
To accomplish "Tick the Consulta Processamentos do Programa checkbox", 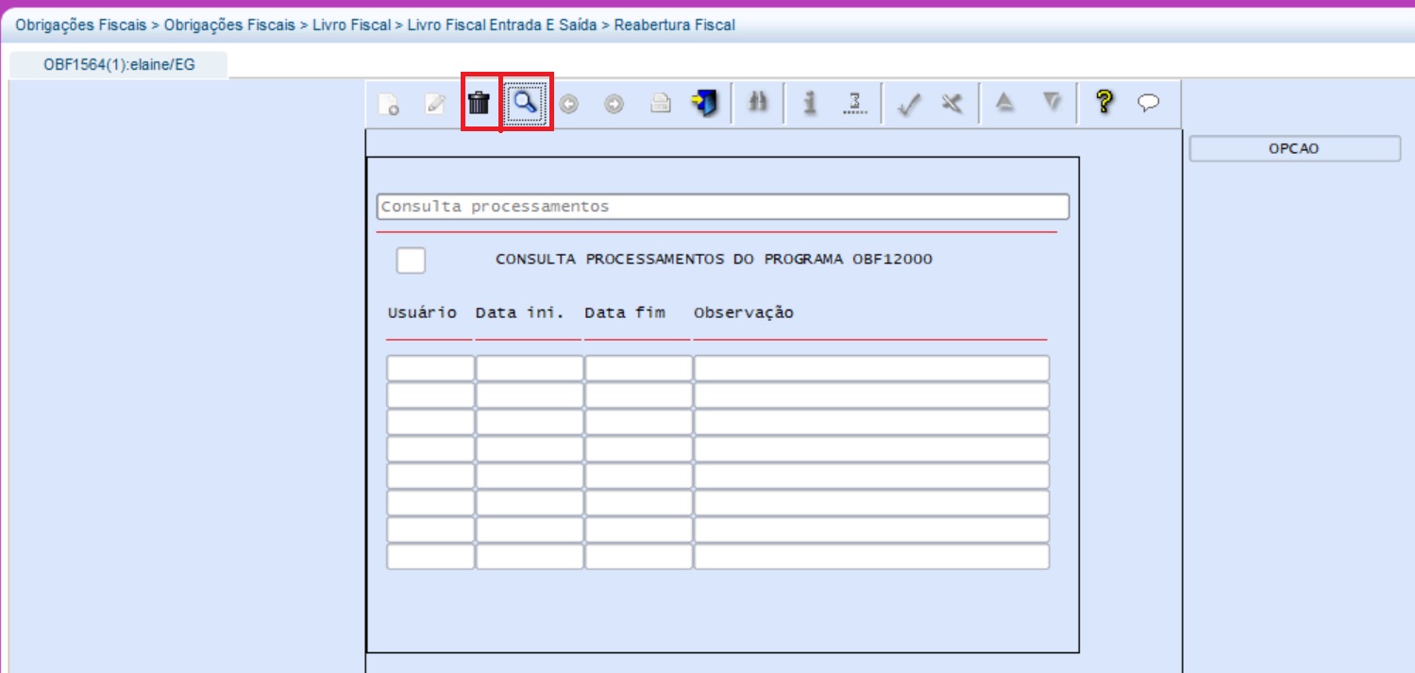I will [411, 260].
